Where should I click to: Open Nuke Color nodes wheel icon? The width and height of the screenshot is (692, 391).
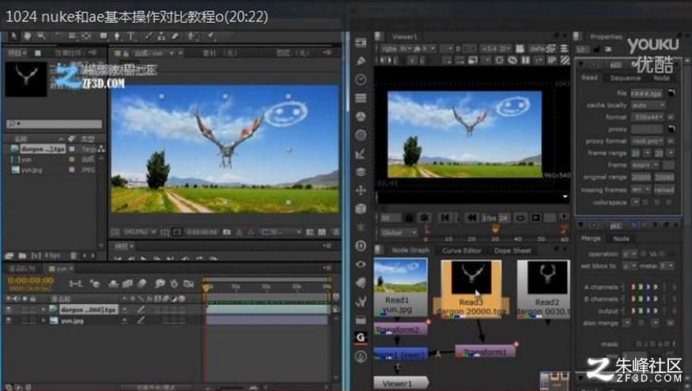361,116
